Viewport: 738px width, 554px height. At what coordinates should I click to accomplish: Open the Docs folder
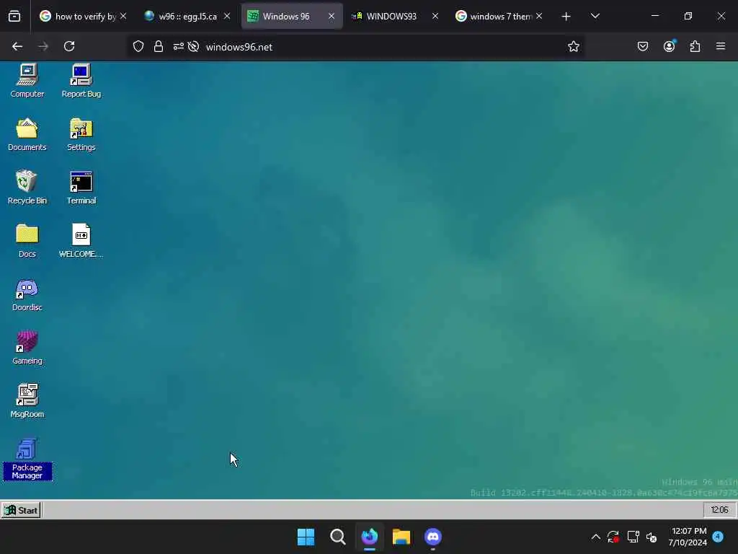(x=27, y=241)
